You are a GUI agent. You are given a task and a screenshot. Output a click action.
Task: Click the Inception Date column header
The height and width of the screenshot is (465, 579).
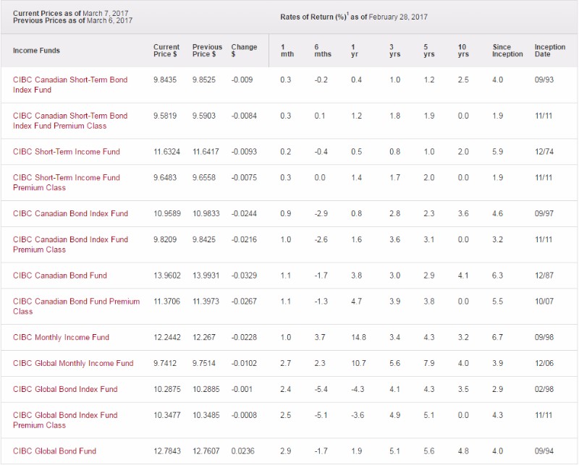(550, 51)
